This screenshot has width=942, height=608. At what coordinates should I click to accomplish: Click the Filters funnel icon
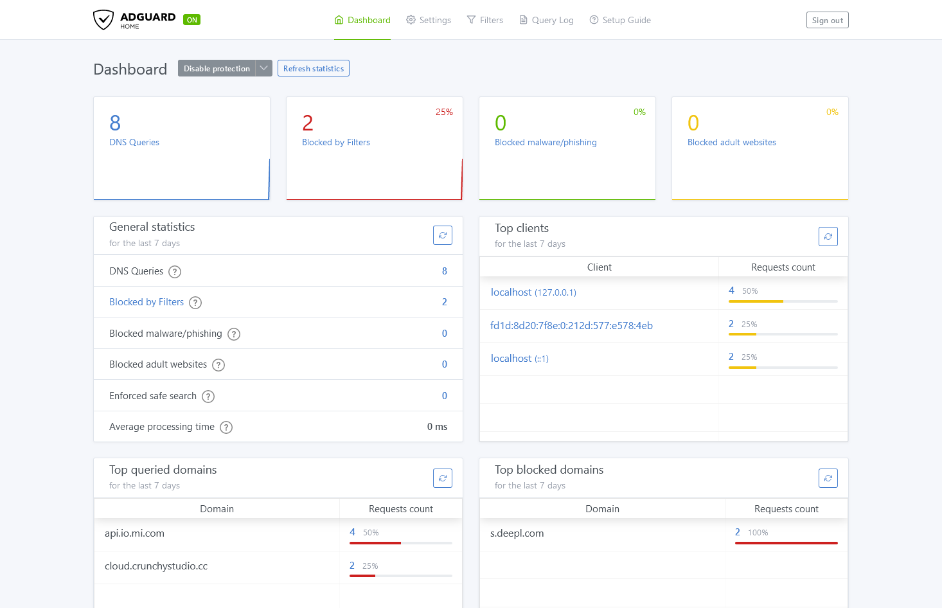point(472,20)
